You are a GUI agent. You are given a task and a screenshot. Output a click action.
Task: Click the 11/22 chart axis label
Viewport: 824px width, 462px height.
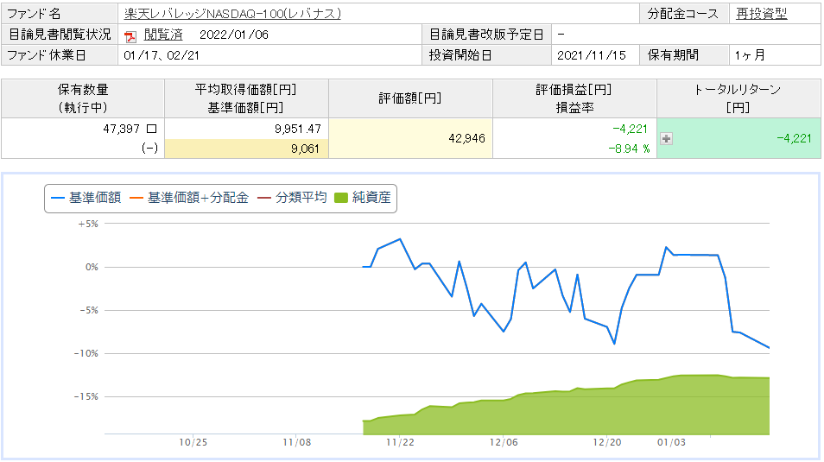coord(400,442)
